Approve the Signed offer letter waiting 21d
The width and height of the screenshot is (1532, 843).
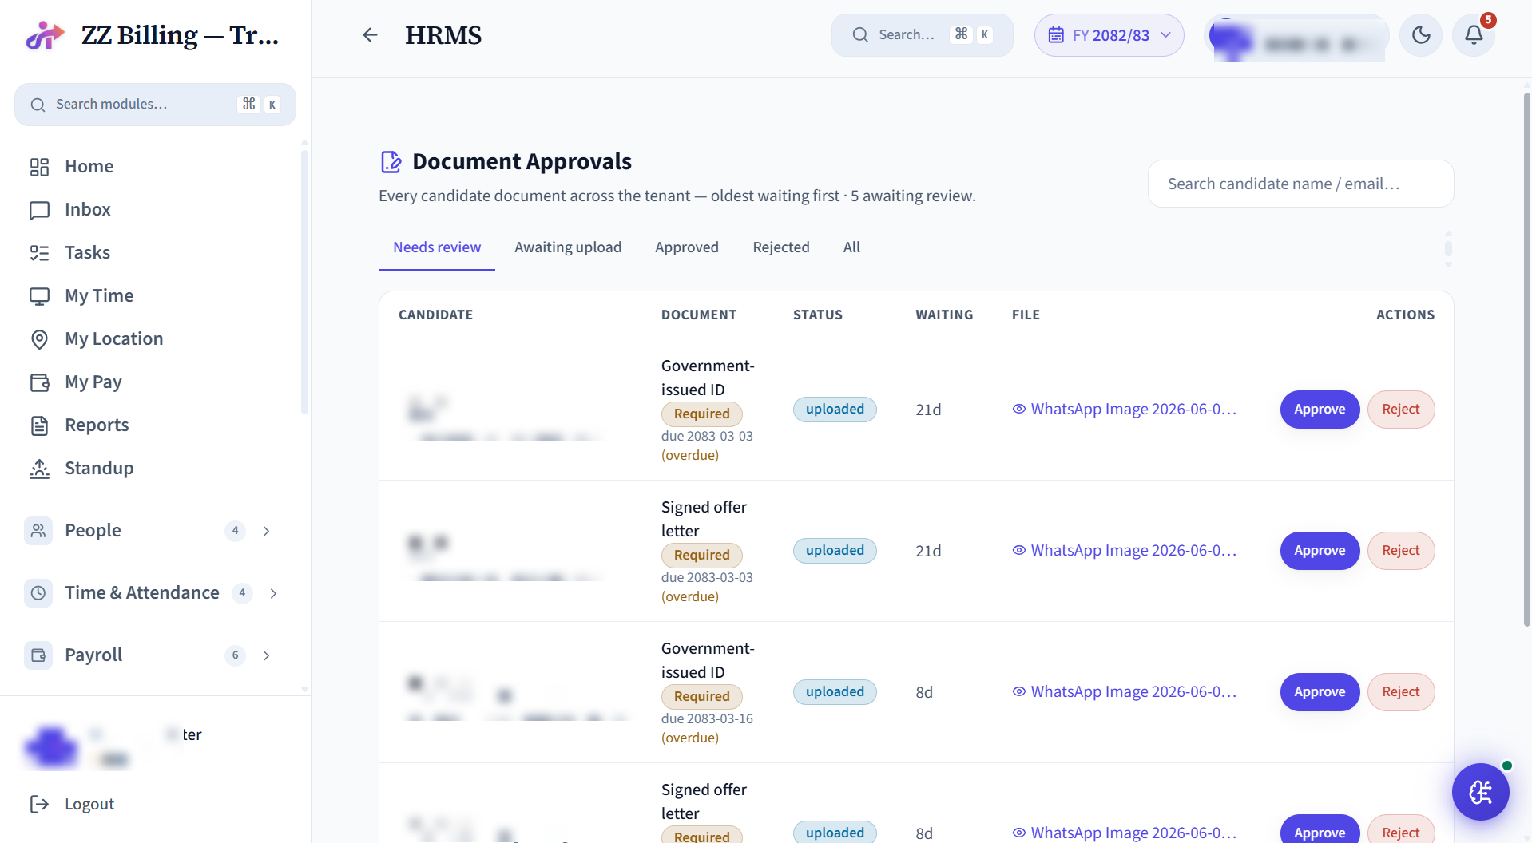click(1320, 551)
